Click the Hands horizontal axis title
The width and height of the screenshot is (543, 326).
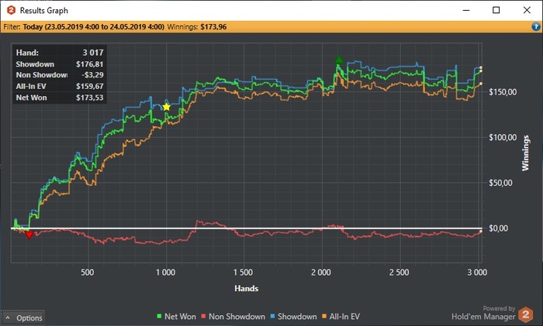tap(246, 288)
